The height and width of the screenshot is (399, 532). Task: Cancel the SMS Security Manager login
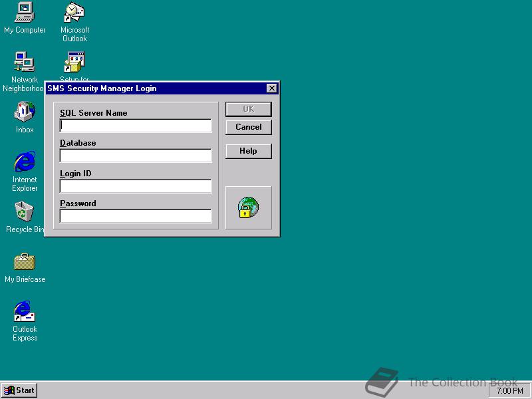pos(249,127)
